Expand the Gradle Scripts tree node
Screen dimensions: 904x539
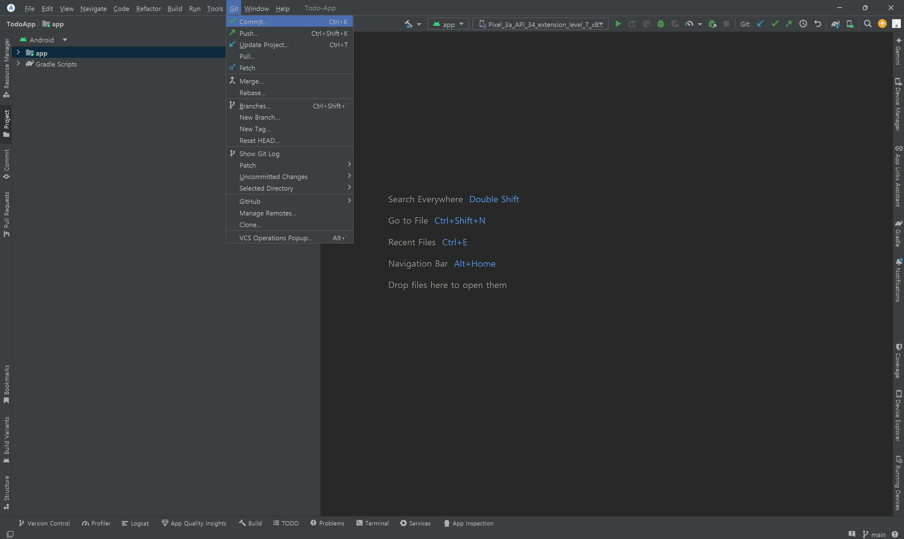coord(18,63)
